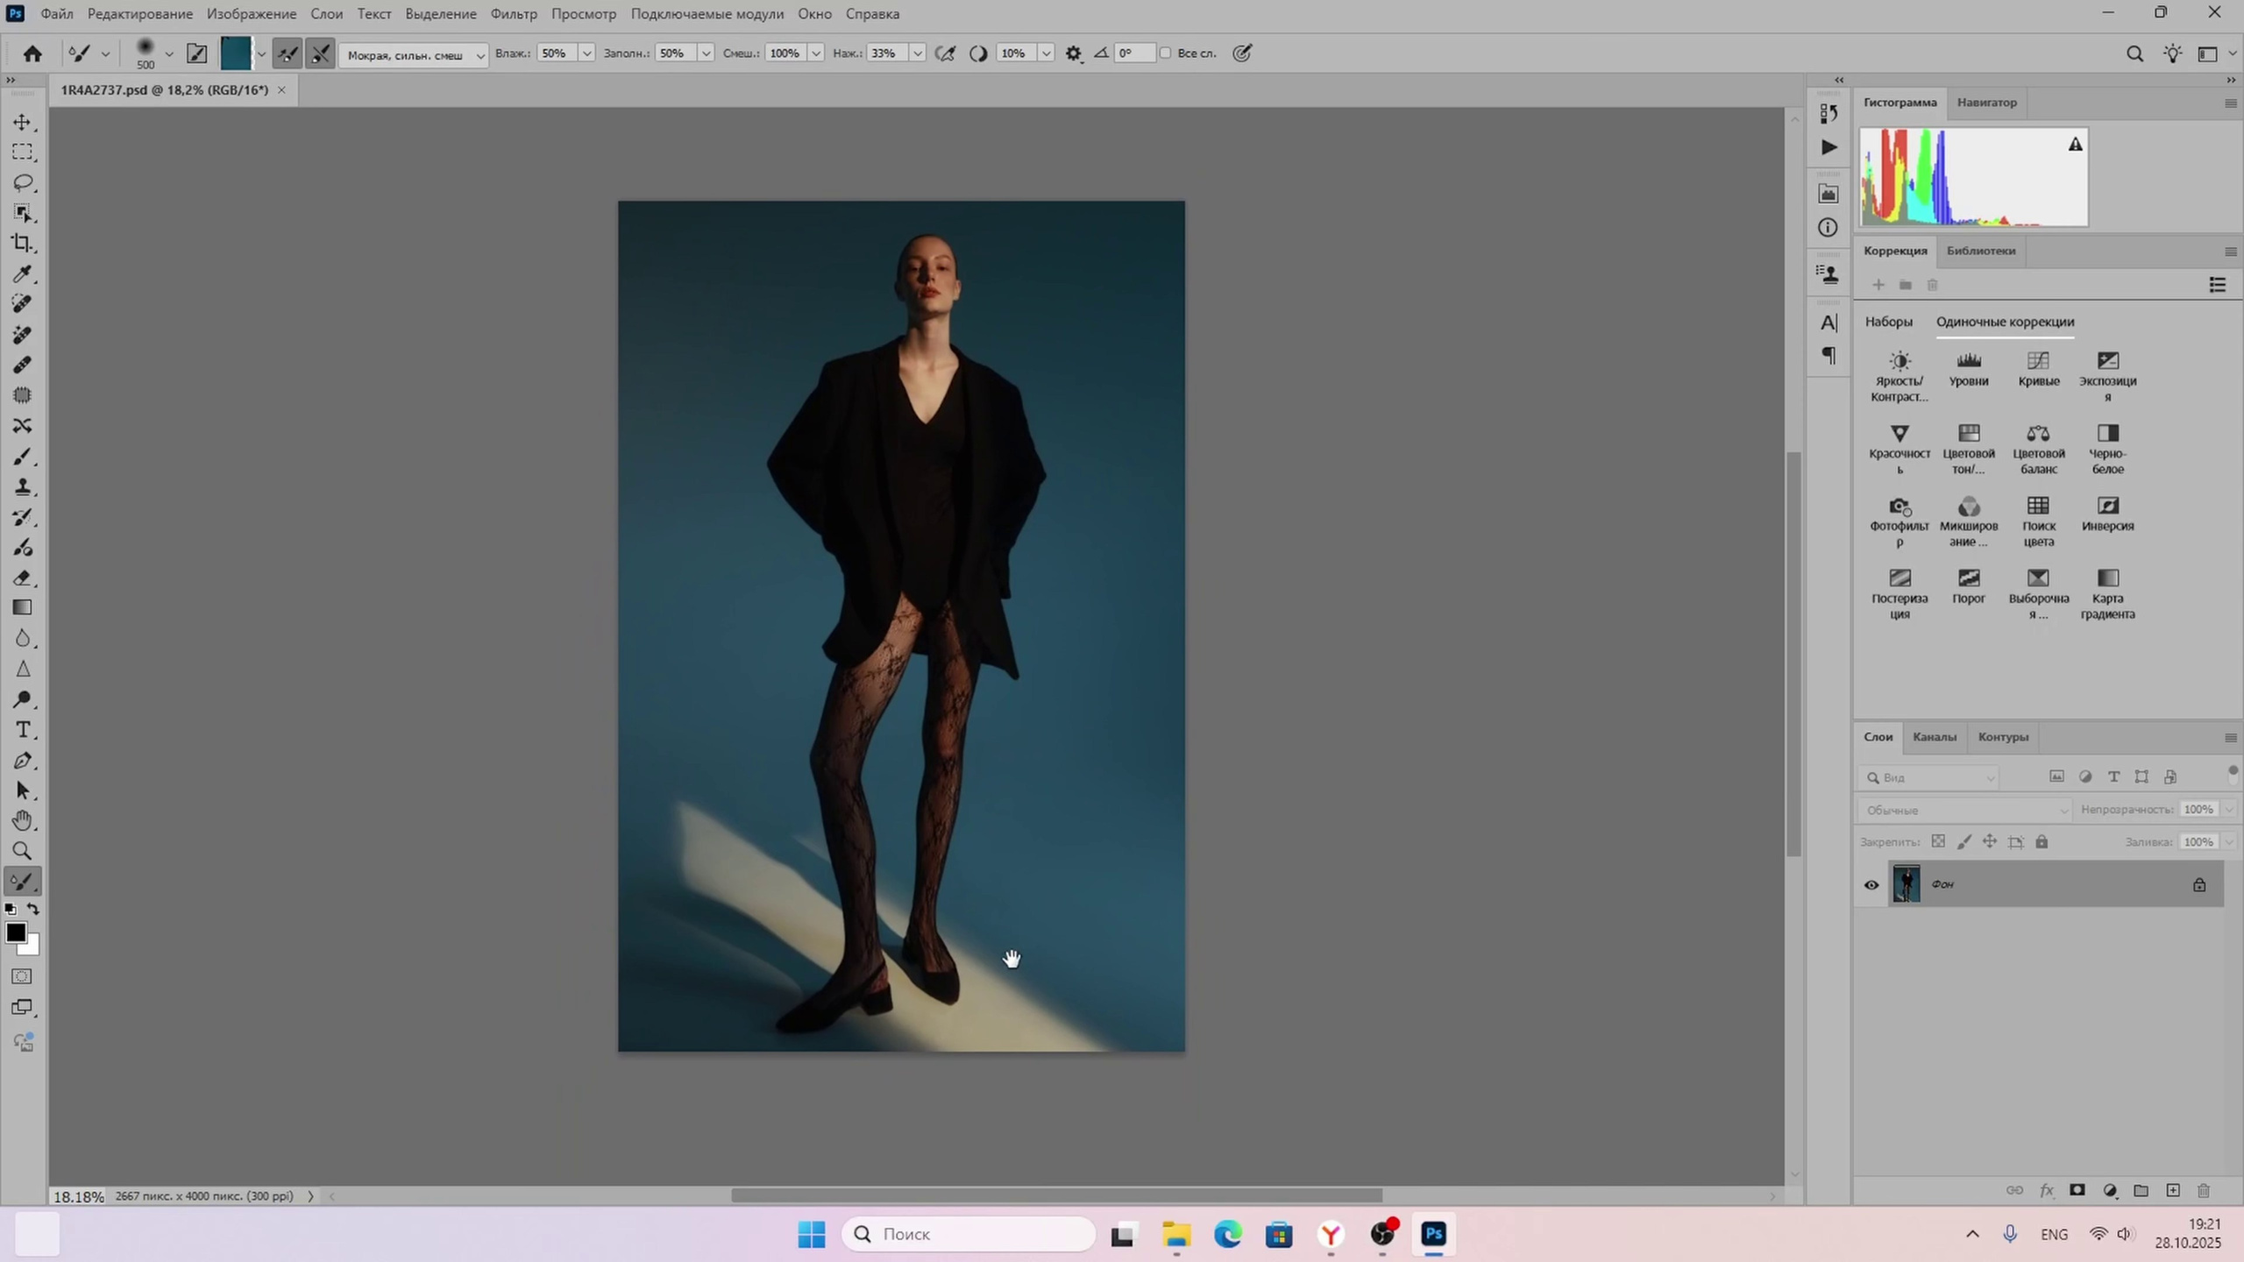This screenshot has height=1262, width=2244.
Task: Open the Наборы presets section
Action: pos(1888,322)
